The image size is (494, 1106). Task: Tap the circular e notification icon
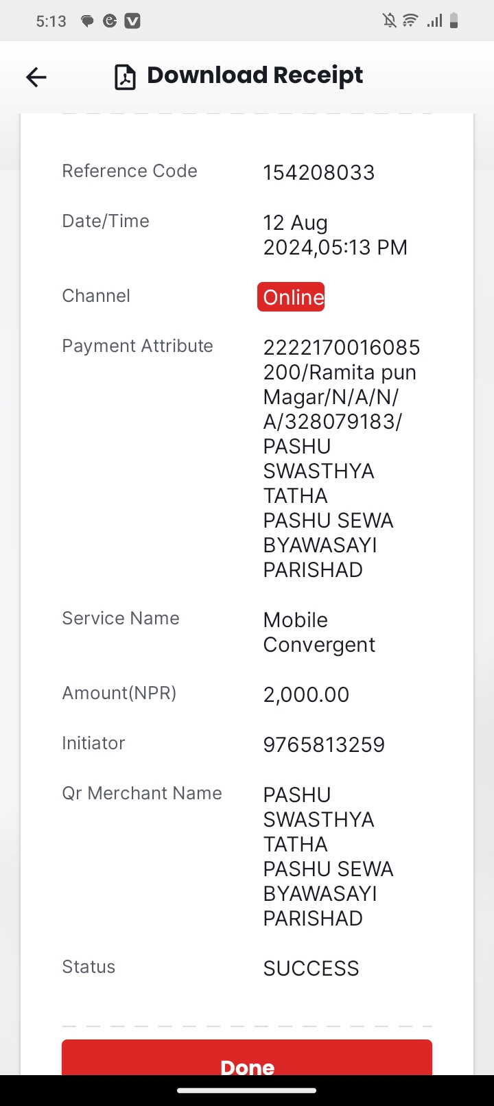coord(110,21)
